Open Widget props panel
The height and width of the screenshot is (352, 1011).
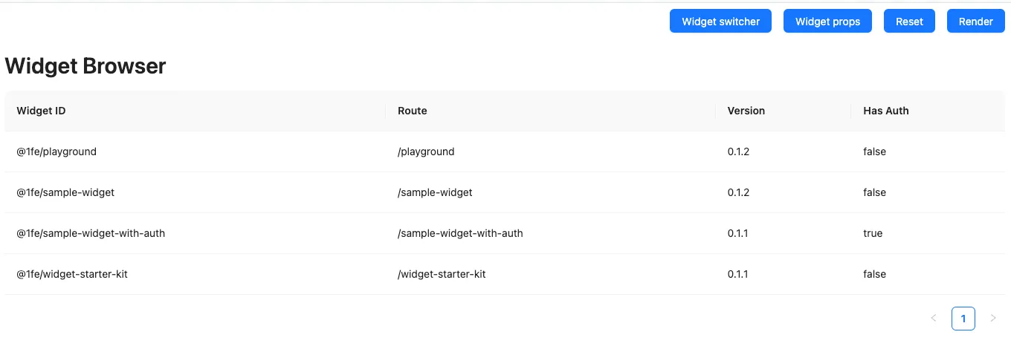[x=827, y=22]
